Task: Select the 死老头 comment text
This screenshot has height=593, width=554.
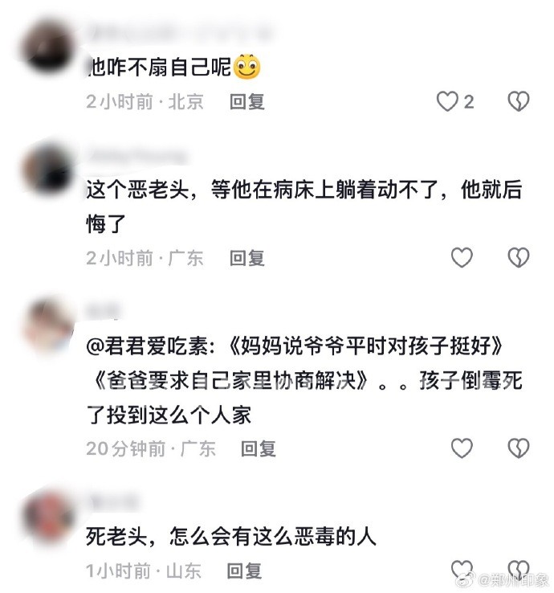Action: click(x=231, y=536)
